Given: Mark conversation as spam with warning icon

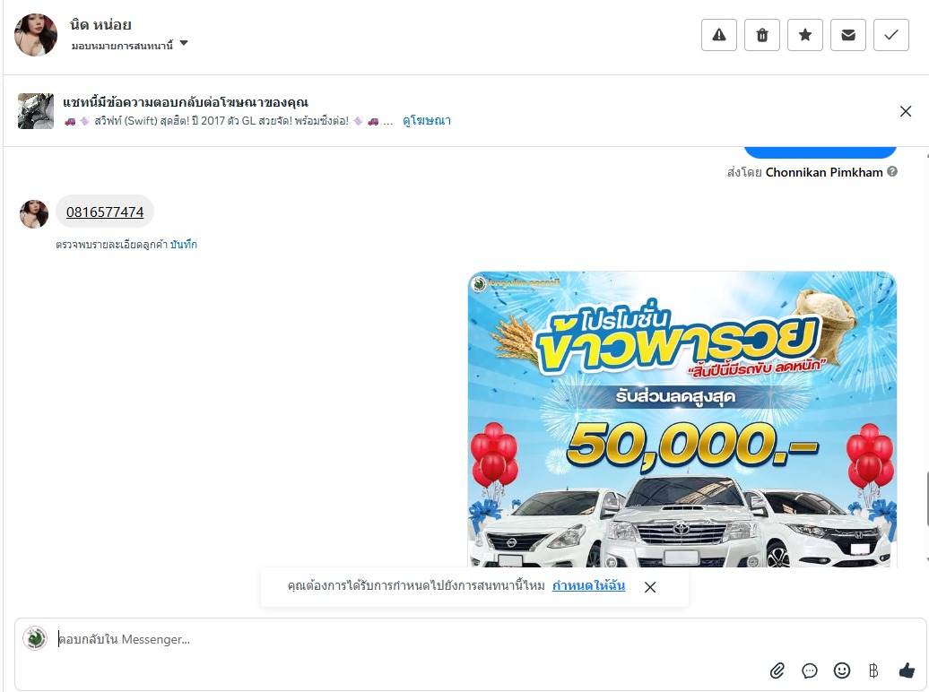Looking at the screenshot, I should [x=718, y=35].
